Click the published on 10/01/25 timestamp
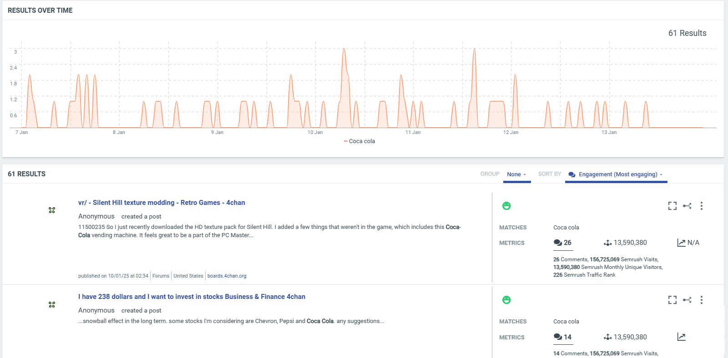The height and width of the screenshot is (358, 728). coord(113,276)
